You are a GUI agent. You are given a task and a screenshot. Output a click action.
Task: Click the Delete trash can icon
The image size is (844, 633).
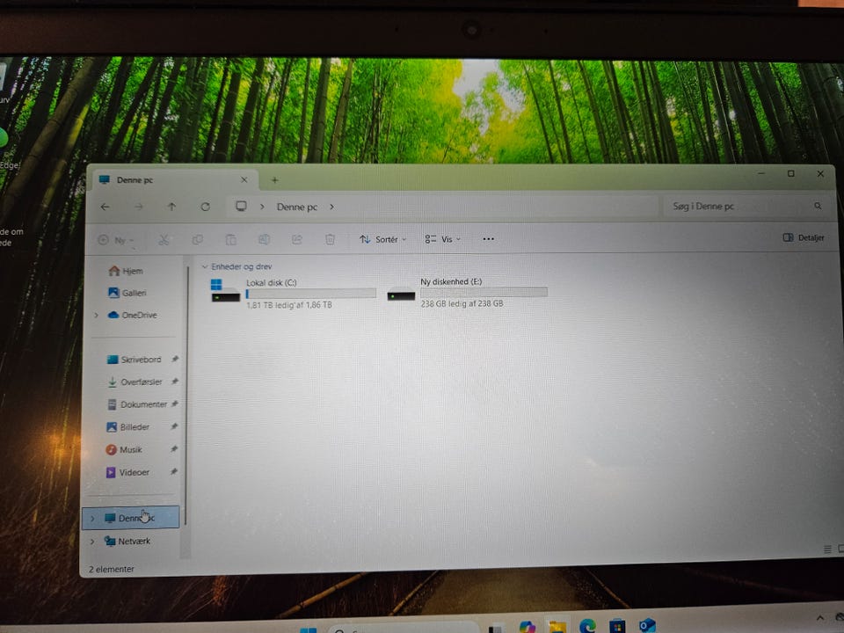(x=330, y=239)
